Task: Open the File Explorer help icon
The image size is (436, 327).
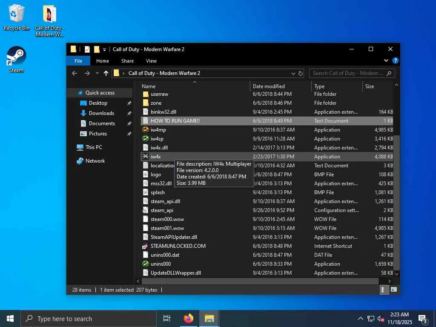Action: 395,60
